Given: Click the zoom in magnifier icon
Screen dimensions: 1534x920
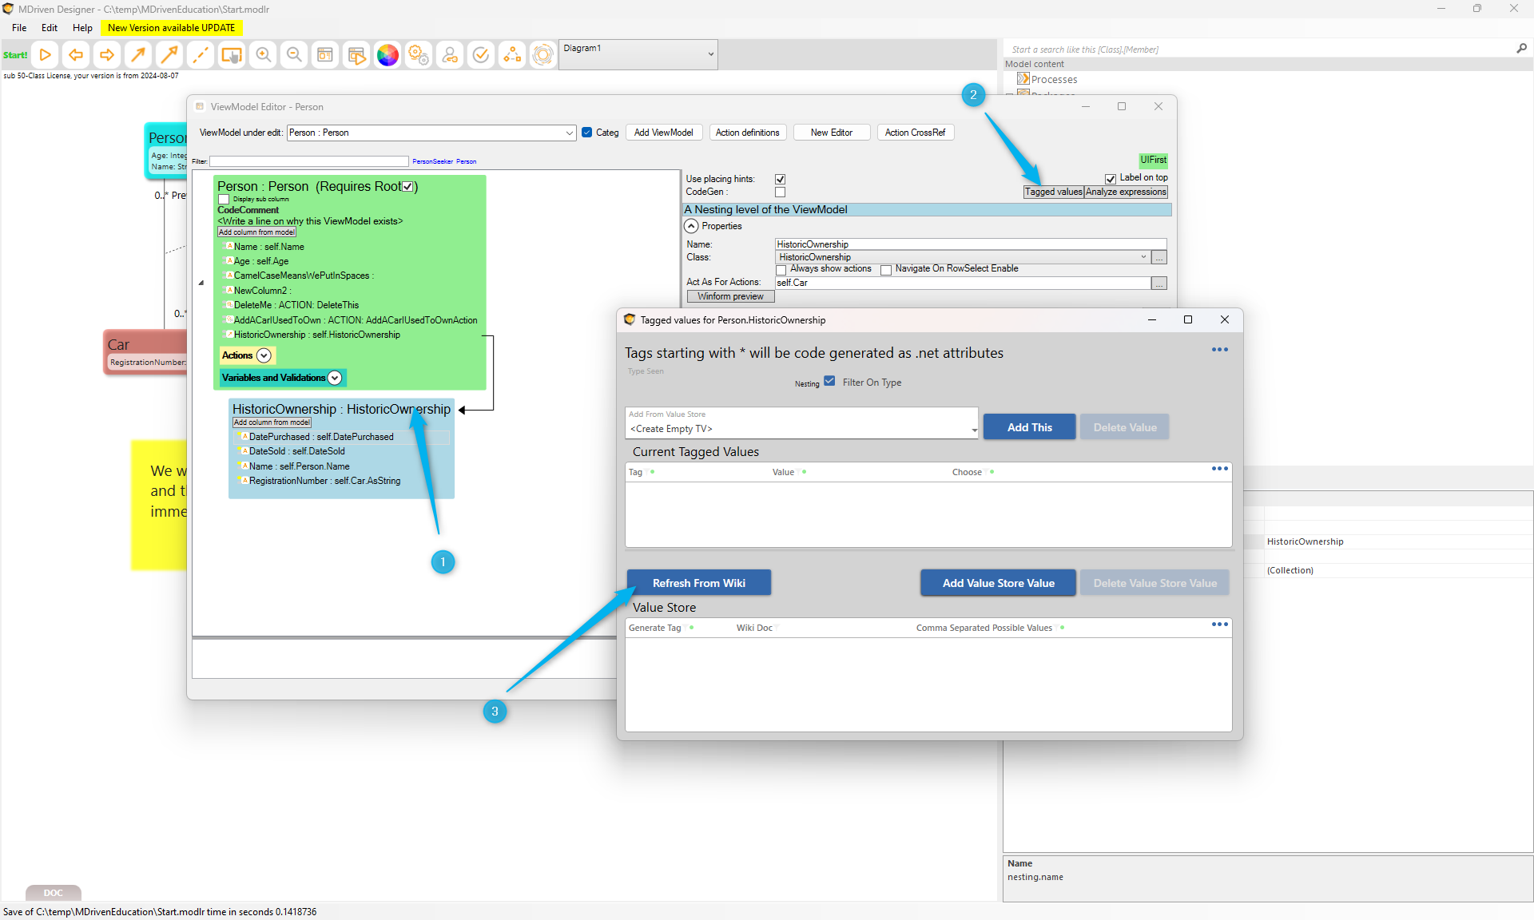Looking at the screenshot, I should [x=263, y=55].
